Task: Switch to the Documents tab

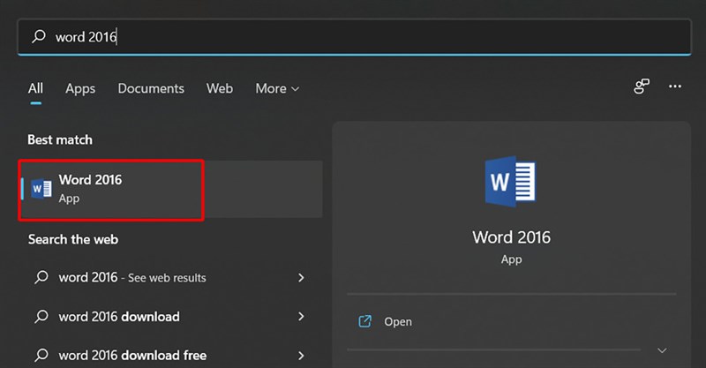Action: coord(151,88)
